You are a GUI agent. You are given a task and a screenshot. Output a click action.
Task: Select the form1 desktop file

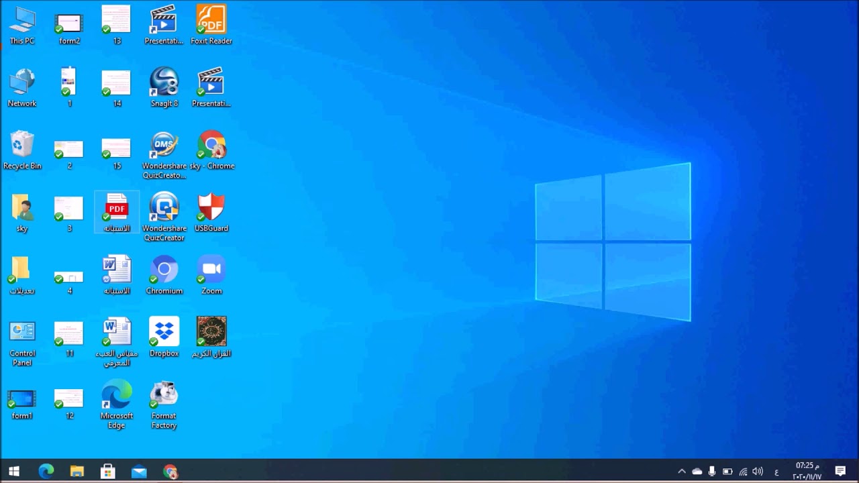coord(22,405)
